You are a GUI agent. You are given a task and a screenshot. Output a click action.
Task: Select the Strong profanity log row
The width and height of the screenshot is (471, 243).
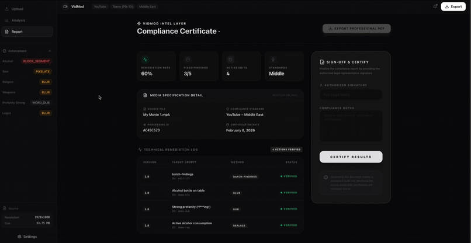(x=220, y=209)
